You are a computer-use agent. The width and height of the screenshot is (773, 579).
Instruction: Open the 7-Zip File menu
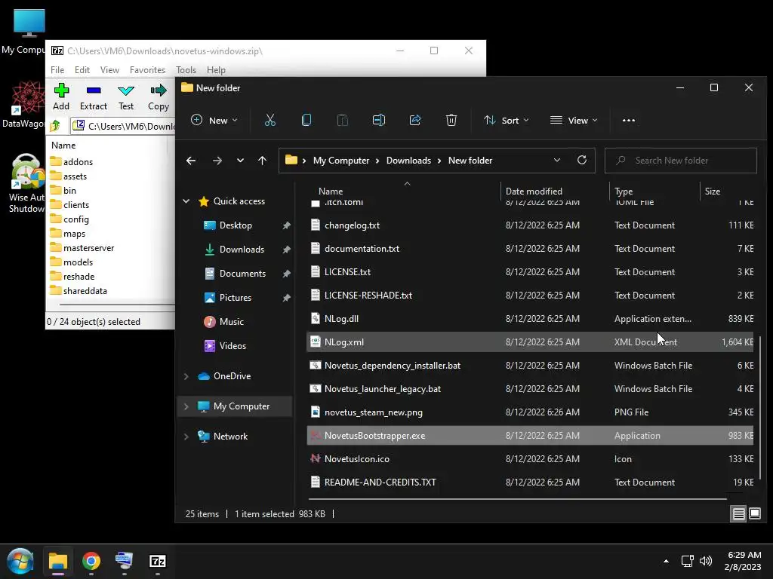pyautogui.click(x=57, y=70)
